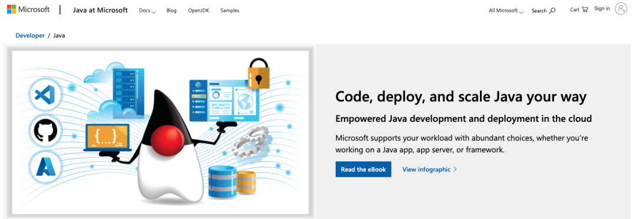Click the Azure logo icon
Image resolution: width=636 pixels, height=219 pixels.
click(x=45, y=166)
